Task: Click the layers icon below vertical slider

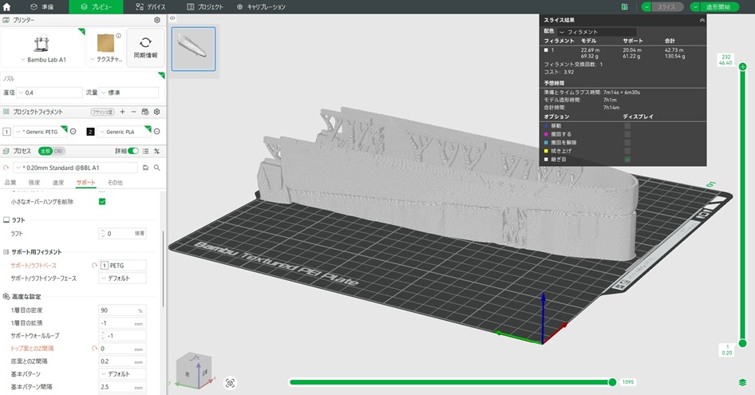Action: tap(742, 382)
